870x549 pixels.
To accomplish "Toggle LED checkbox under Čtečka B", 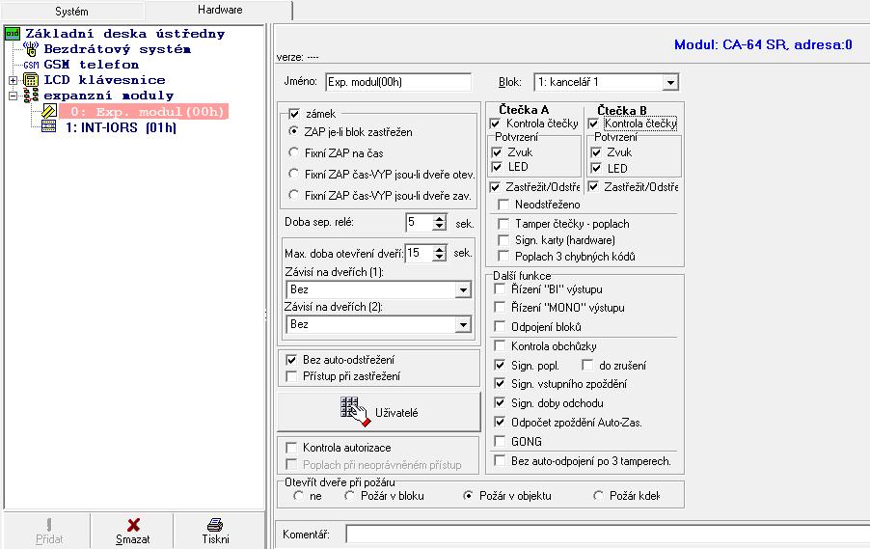I will 596,168.
